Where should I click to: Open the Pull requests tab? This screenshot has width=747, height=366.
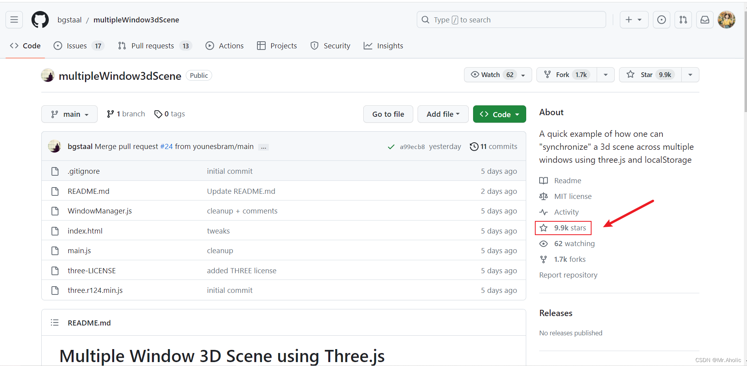[154, 46]
